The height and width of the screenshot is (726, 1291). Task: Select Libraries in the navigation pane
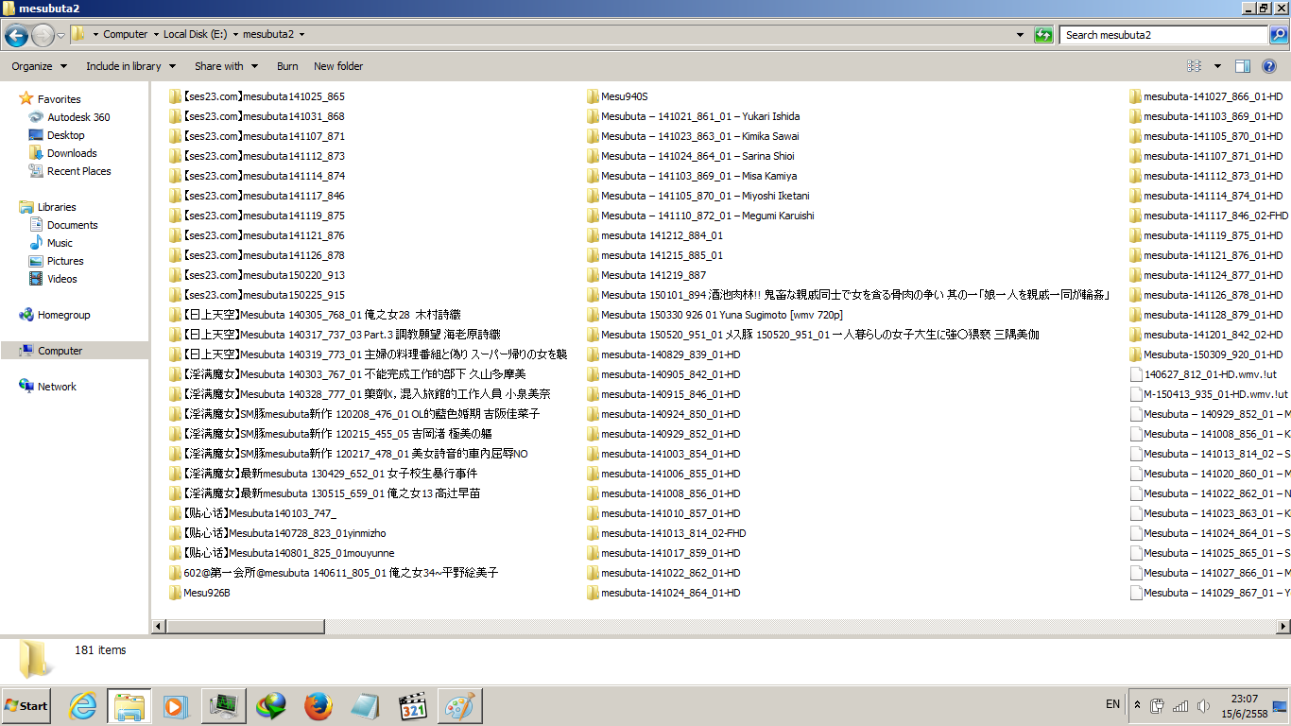(57, 207)
